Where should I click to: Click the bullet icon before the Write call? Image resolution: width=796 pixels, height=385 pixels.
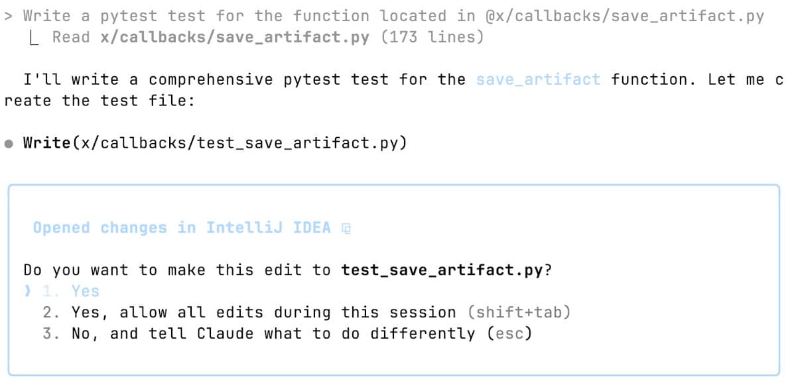coord(8,142)
